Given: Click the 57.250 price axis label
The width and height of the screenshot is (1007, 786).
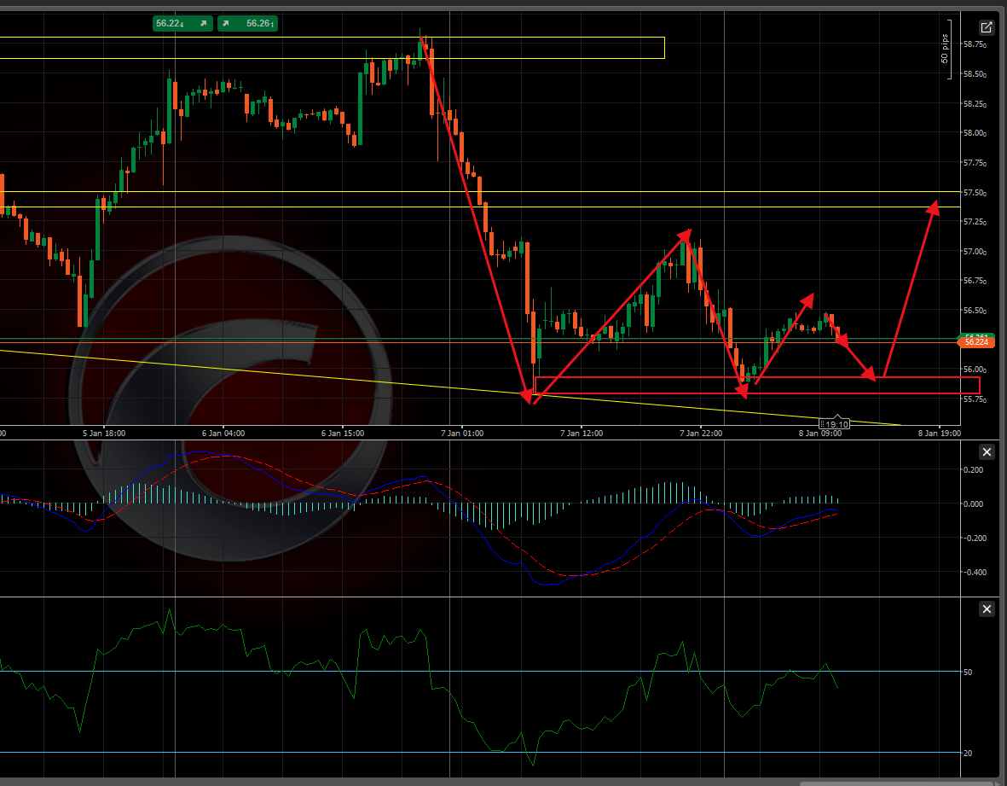Looking at the screenshot, I should (x=975, y=222).
